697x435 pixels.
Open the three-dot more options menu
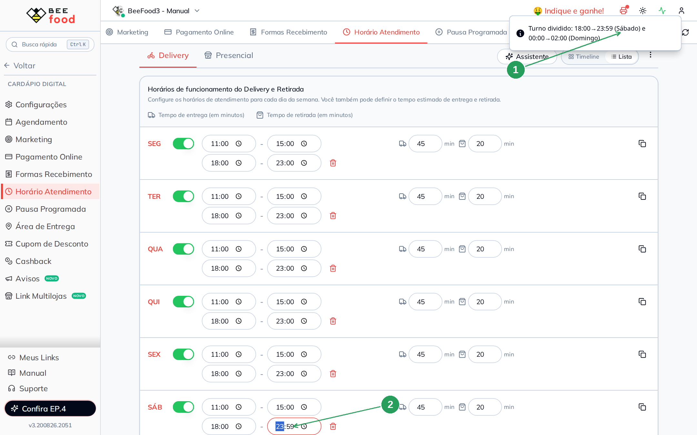pos(651,55)
